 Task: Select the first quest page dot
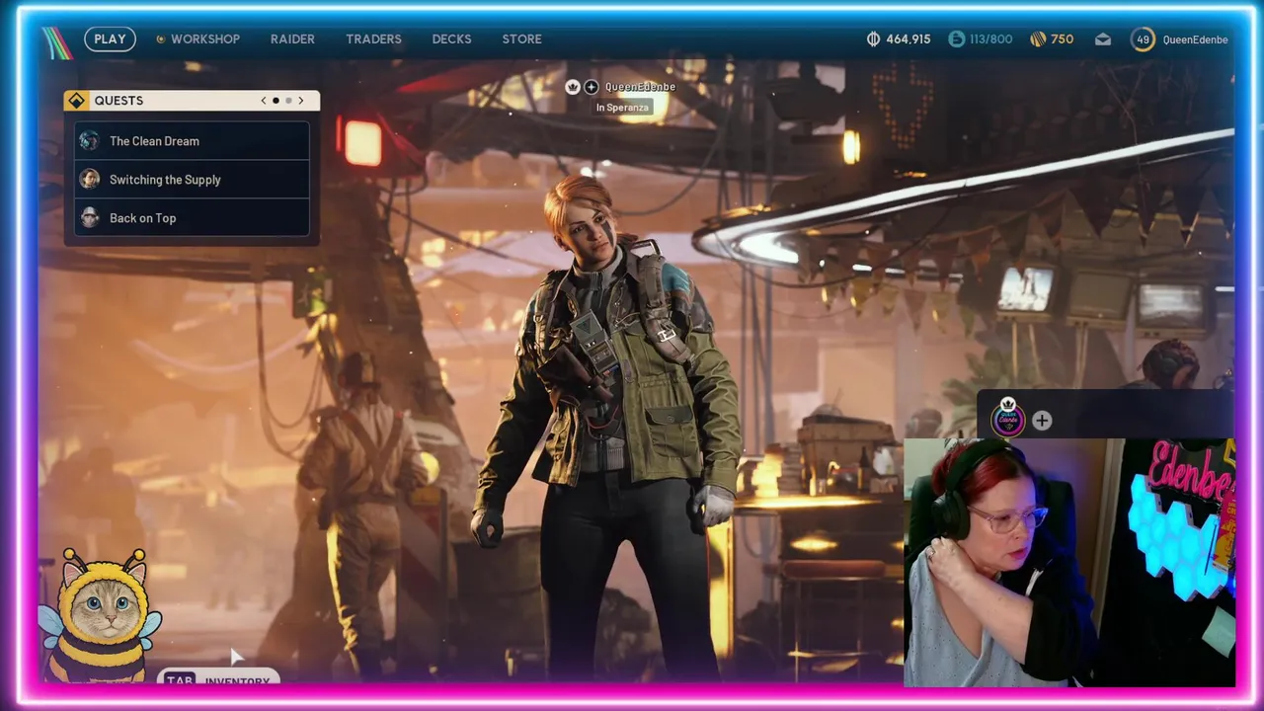point(276,101)
